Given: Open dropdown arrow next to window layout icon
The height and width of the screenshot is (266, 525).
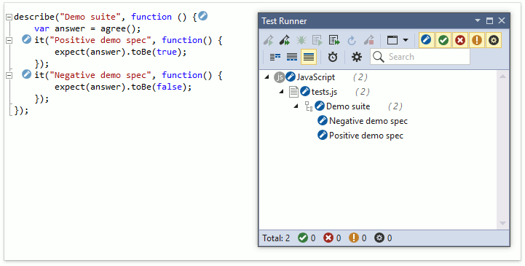Looking at the screenshot, I should click(x=406, y=41).
